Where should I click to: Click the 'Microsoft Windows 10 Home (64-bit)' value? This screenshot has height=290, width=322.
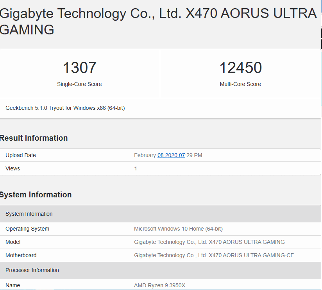[x=178, y=229]
